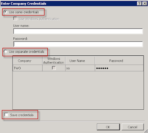
Task: Check Windows Authentication for company TWO
Action: pos(54,68)
